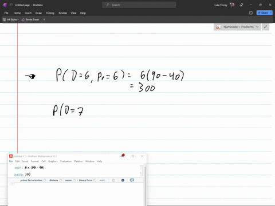Open the feed notes icon left of Share
The height and width of the screenshot is (206, 275).
pos(251,13)
